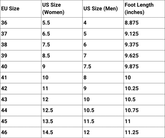Screen dimensions: 165x138
Task: Click the US Size (Women) column header
Action: coord(53,9)
